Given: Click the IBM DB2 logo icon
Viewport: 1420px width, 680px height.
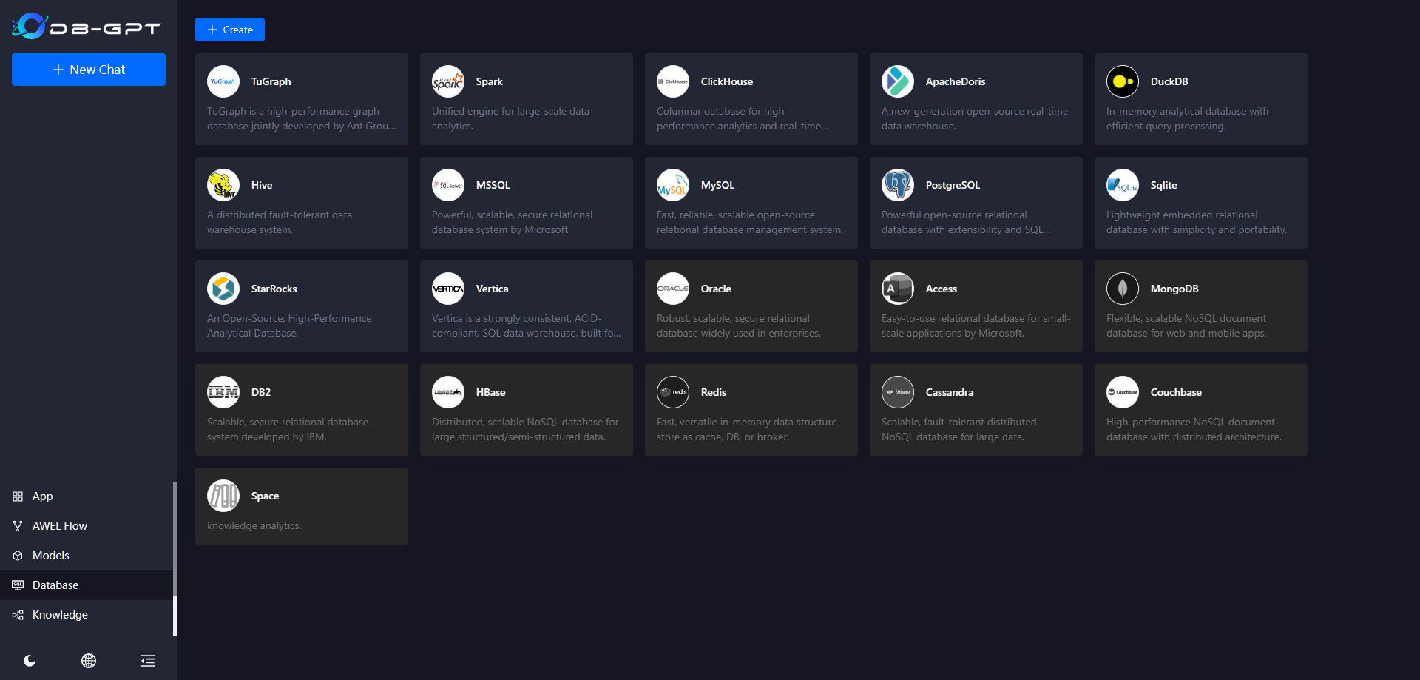Looking at the screenshot, I should (223, 392).
